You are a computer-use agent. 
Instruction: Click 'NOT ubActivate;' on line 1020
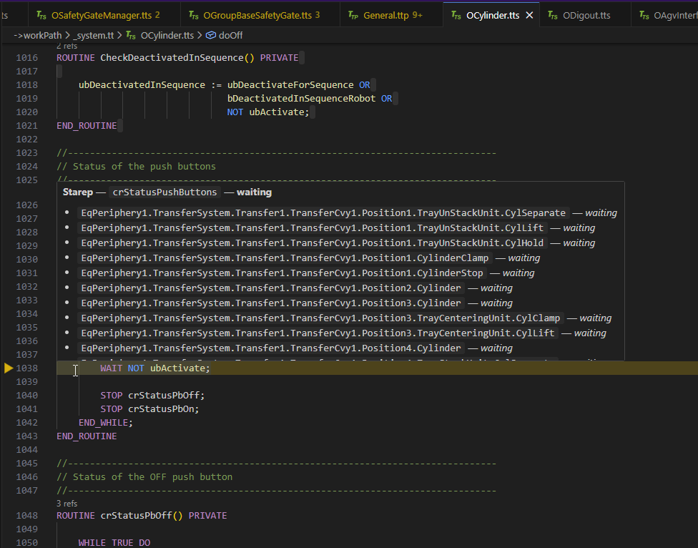click(x=268, y=112)
